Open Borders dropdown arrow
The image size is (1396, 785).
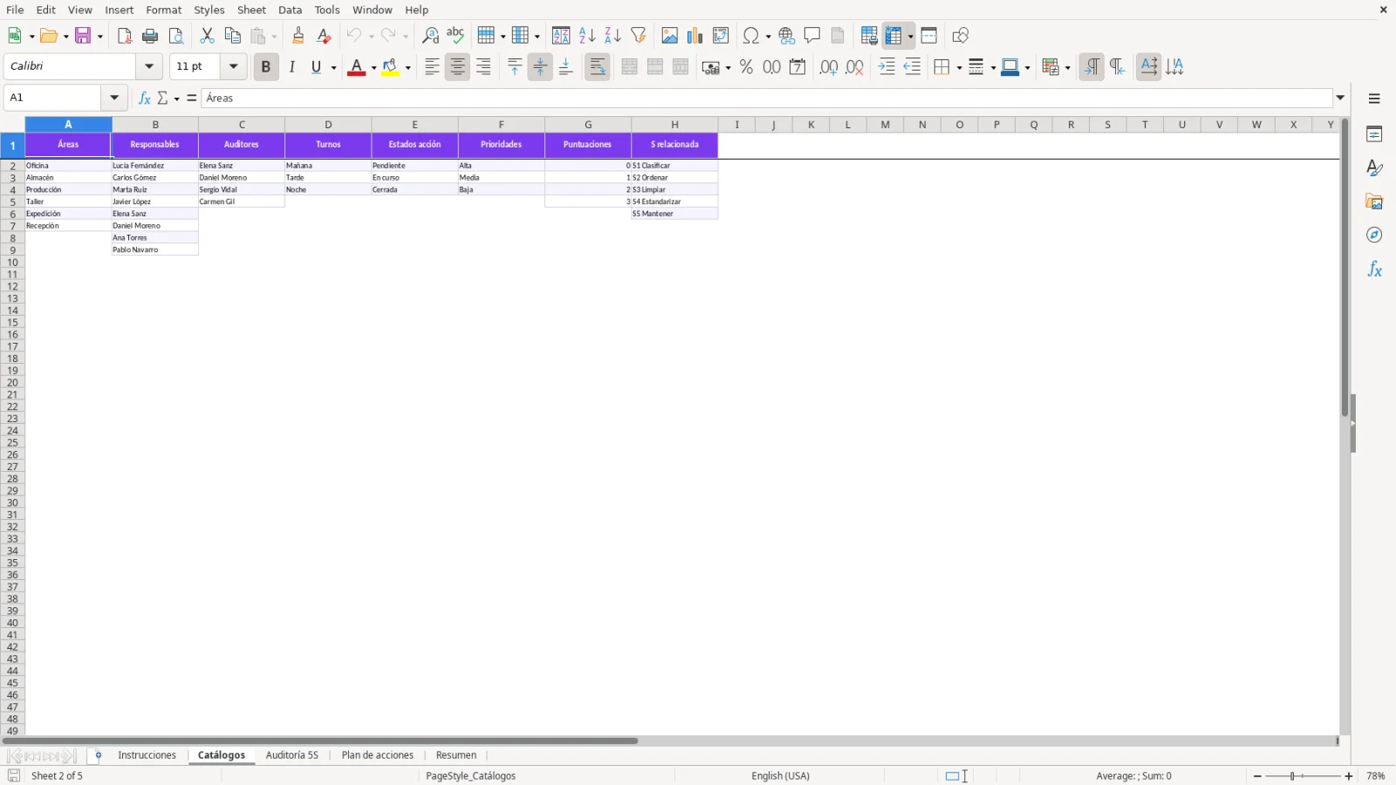(959, 68)
